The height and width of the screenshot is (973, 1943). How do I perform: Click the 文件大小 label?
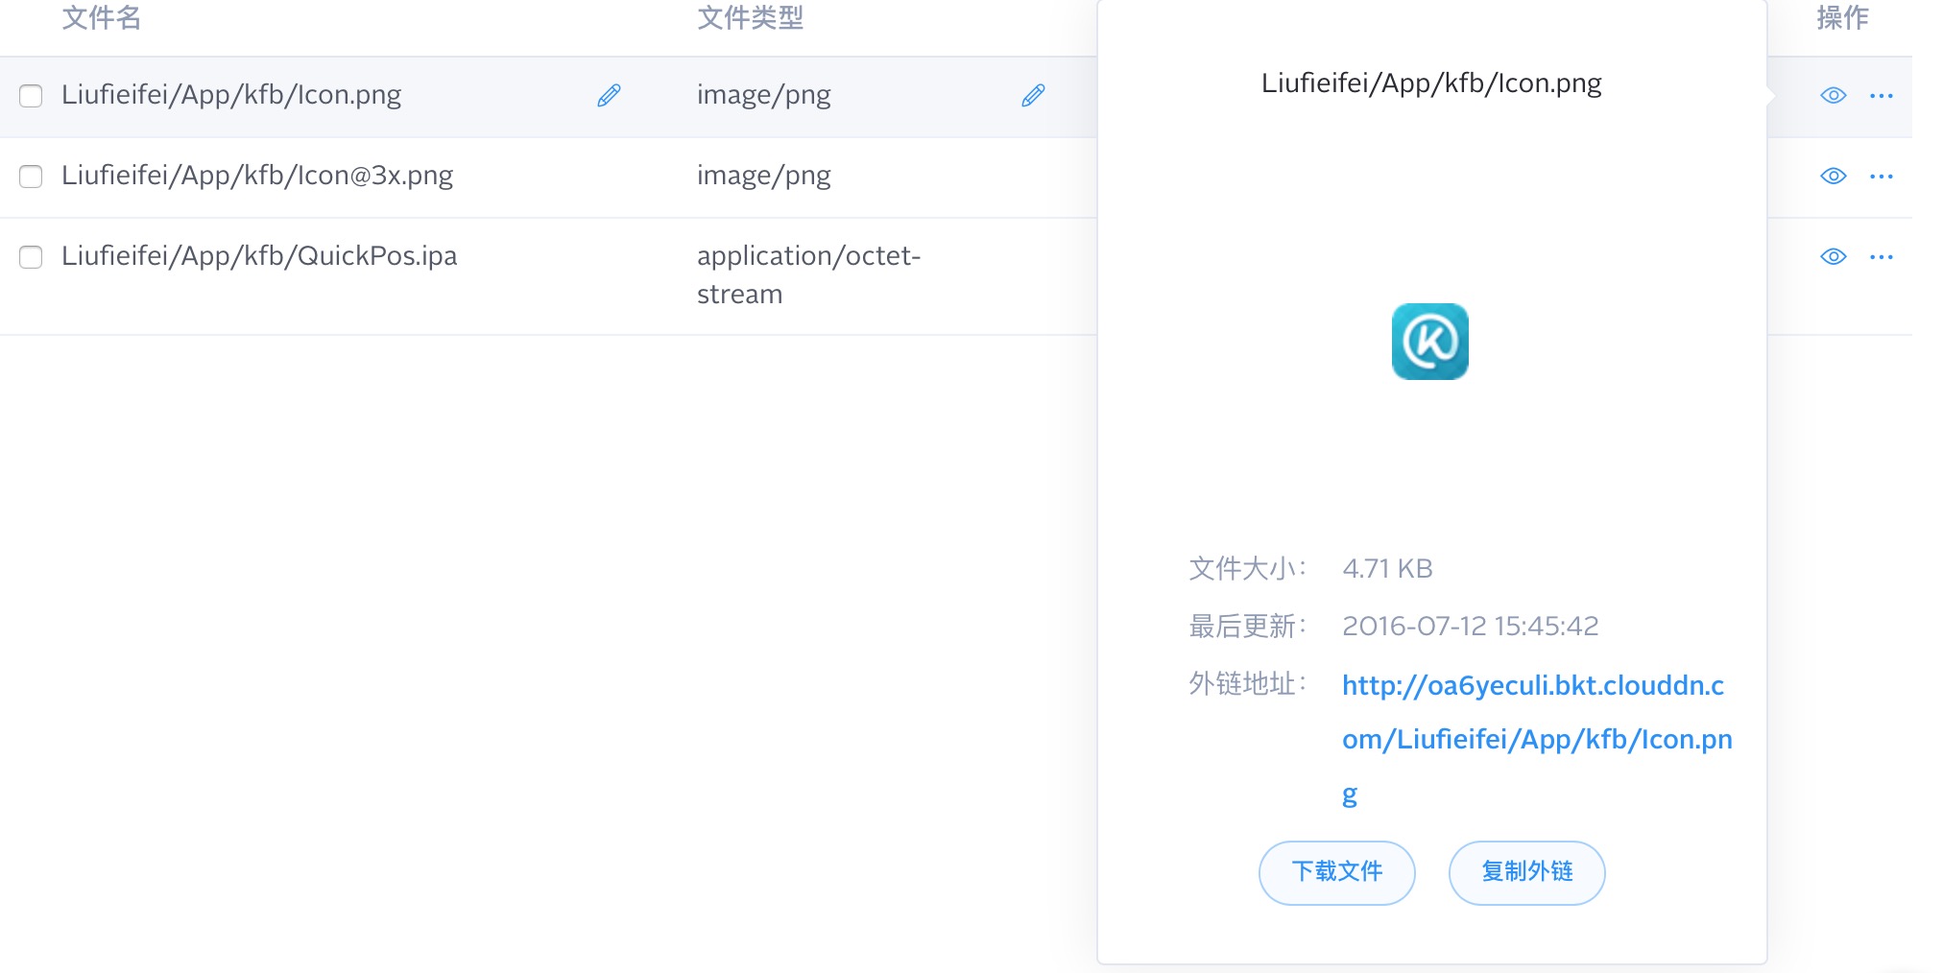1247,569
